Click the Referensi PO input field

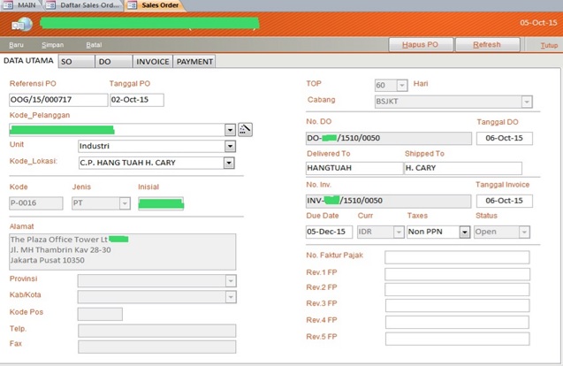[x=57, y=100]
